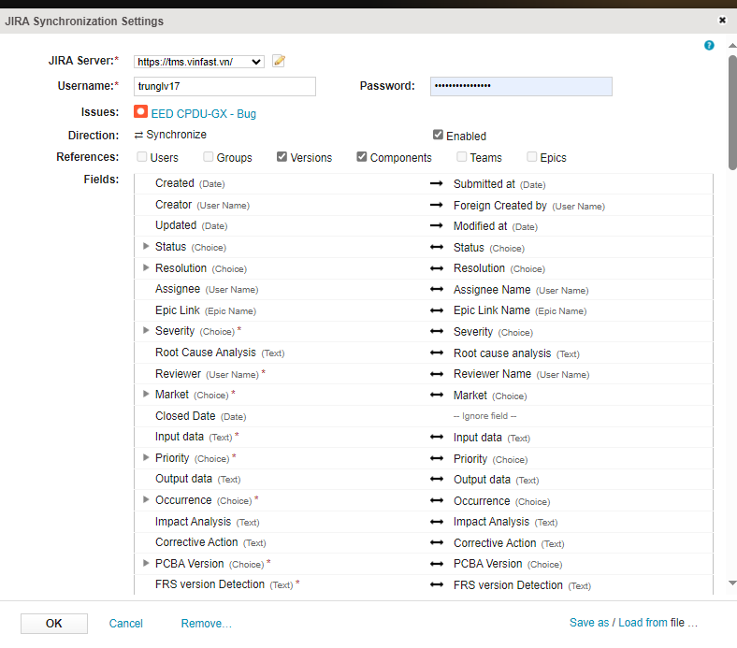Screen dimensions: 737x648
Task: Expand the Priority field mapping
Action: click(x=146, y=457)
